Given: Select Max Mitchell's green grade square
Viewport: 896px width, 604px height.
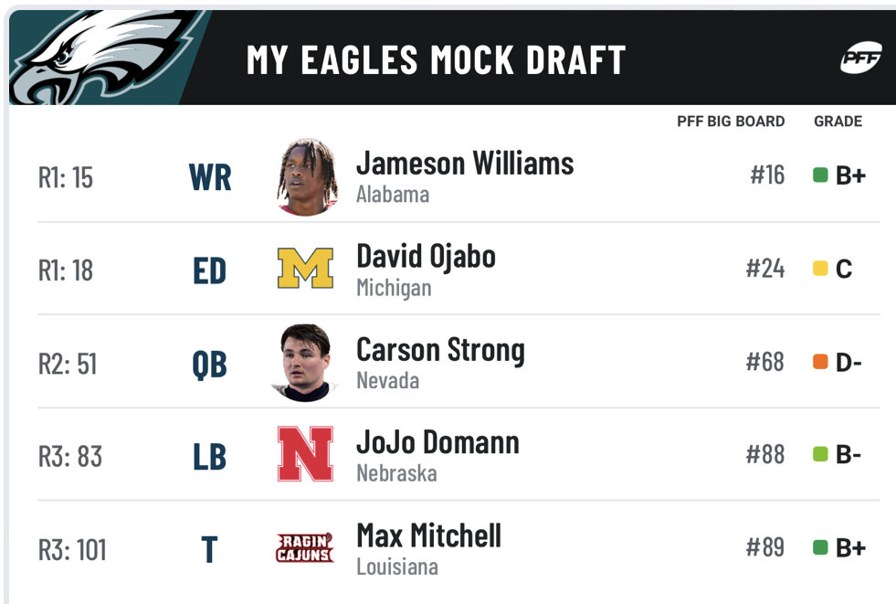Looking at the screenshot, I should click(x=820, y=547).
